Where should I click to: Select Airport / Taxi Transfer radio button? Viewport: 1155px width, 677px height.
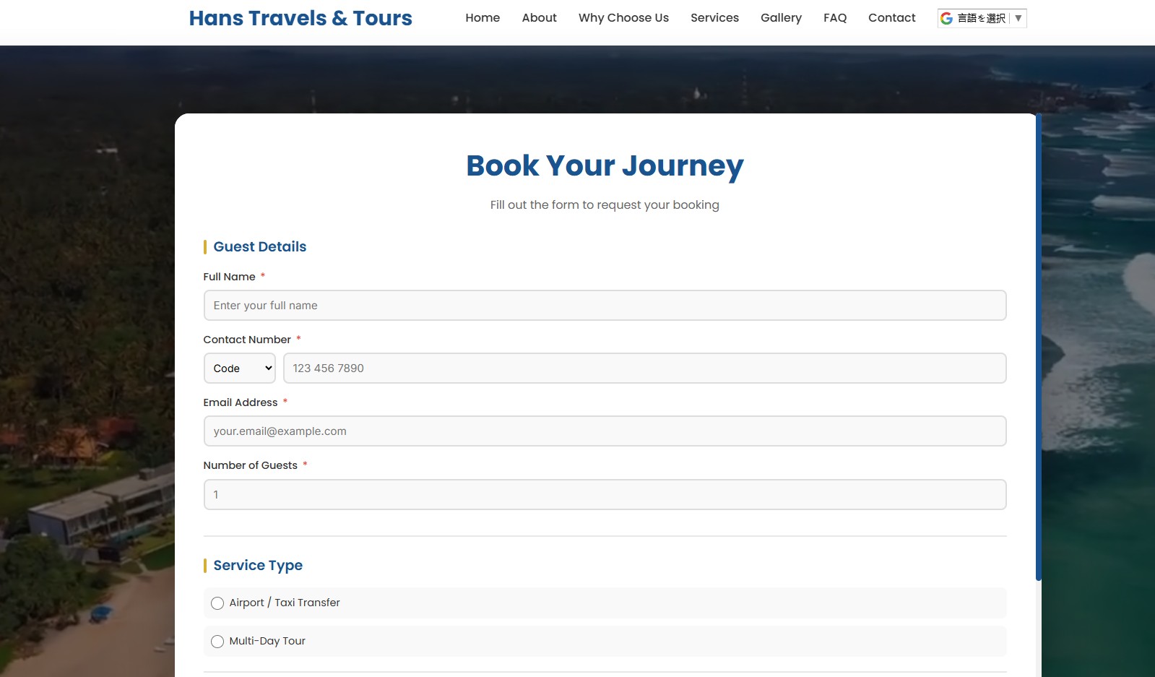pyautogui.click(x=217, y=603)
